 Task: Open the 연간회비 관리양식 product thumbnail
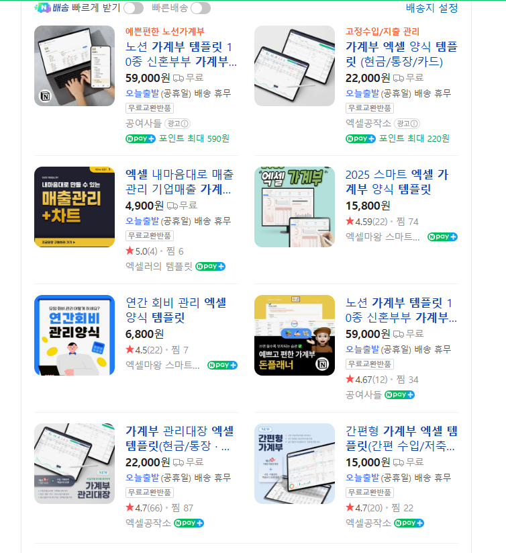74,335
